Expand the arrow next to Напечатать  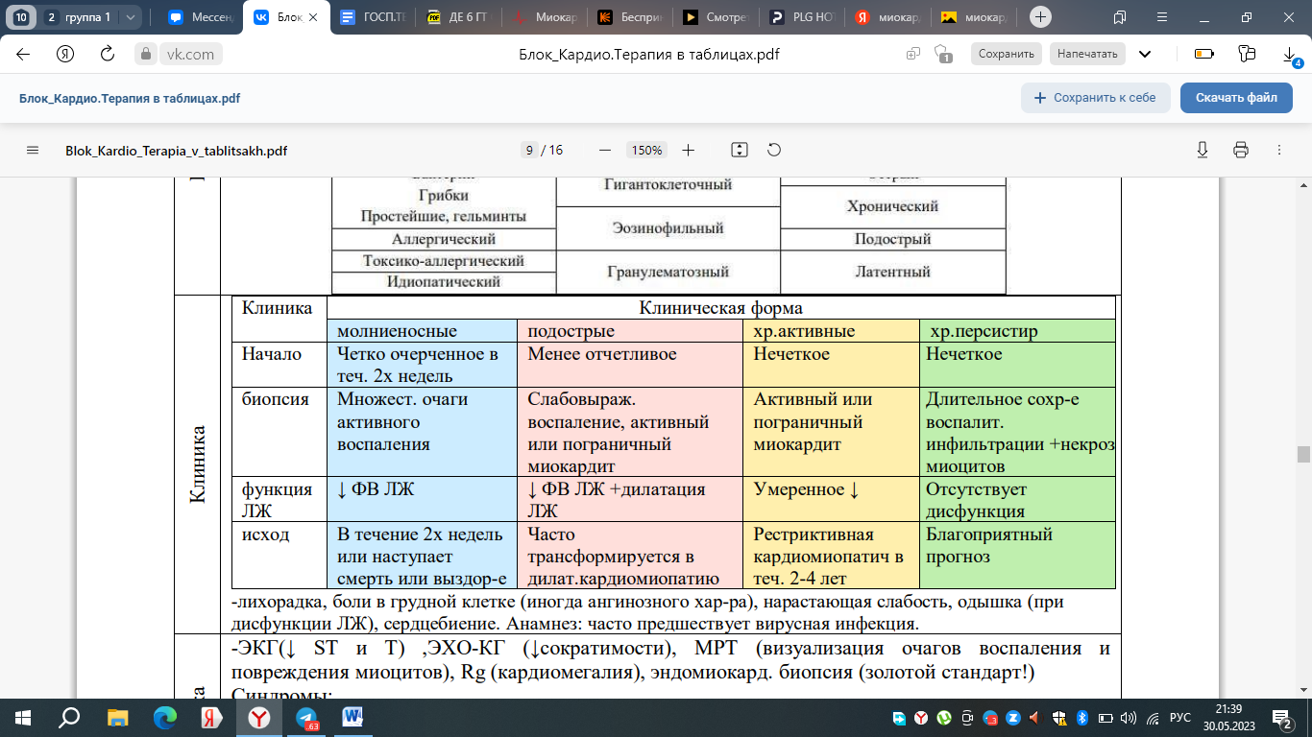coord(1144,54)
